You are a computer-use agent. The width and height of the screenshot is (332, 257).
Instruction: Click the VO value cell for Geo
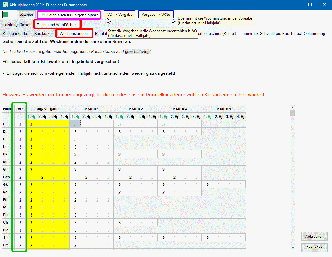click(x=20, y=177)
